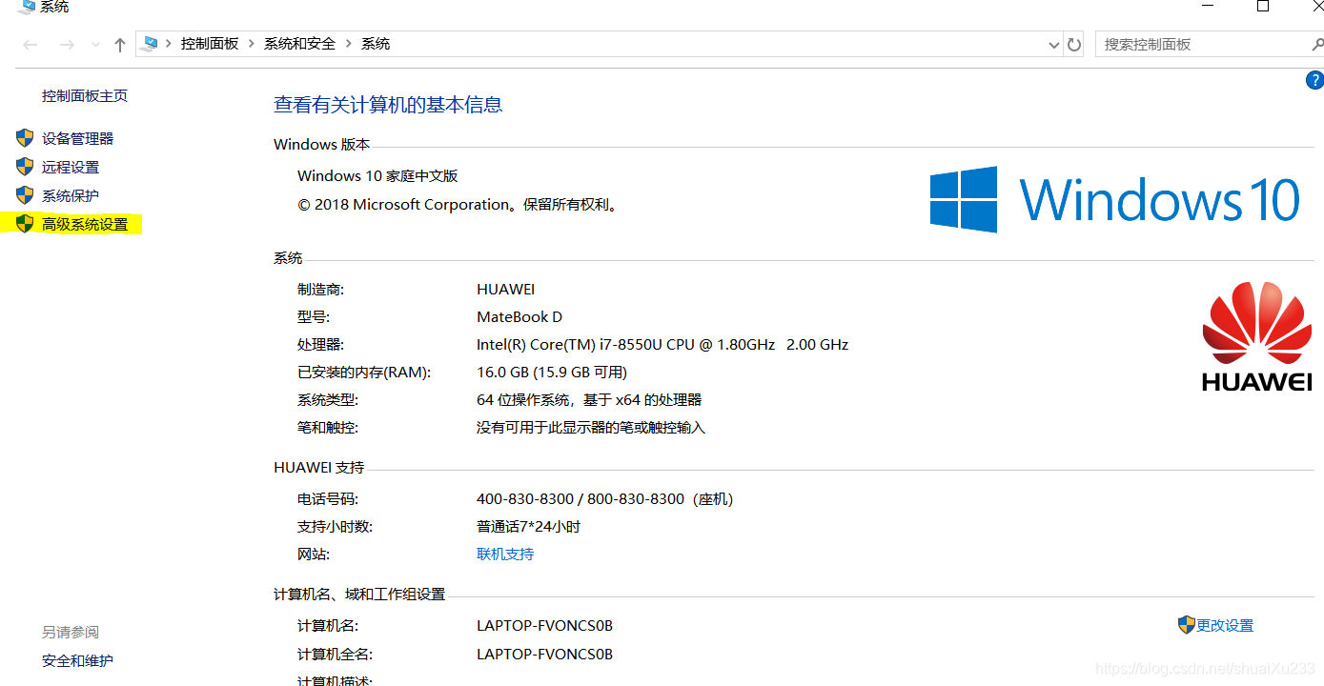Select the phone number 400-830-8300
Screen dimensions: 1324x686
click(x=525, y=499)
